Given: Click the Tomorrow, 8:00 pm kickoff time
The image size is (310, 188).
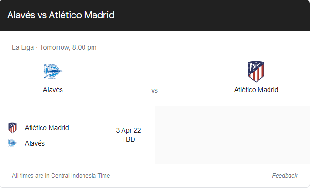Looking at the screenshot, I should pos(68,48).
